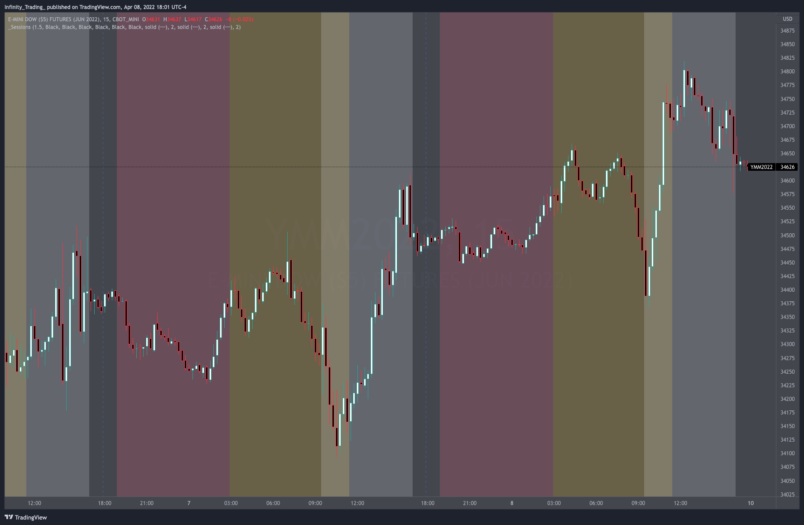
Task: Click the TradingView logo at bottom left
Action: (26, 517)
